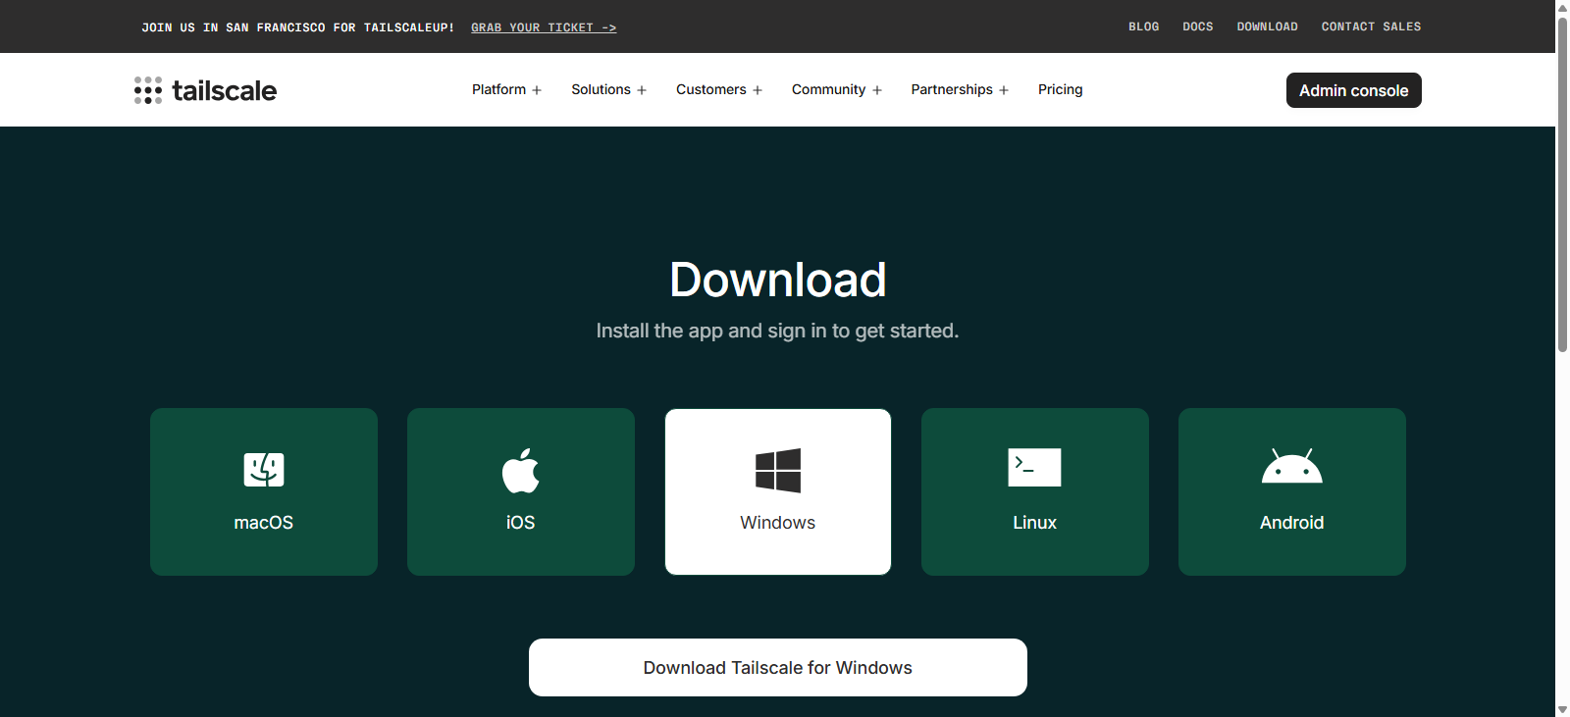Click the tailscale wordmark text

coord(225,90)
